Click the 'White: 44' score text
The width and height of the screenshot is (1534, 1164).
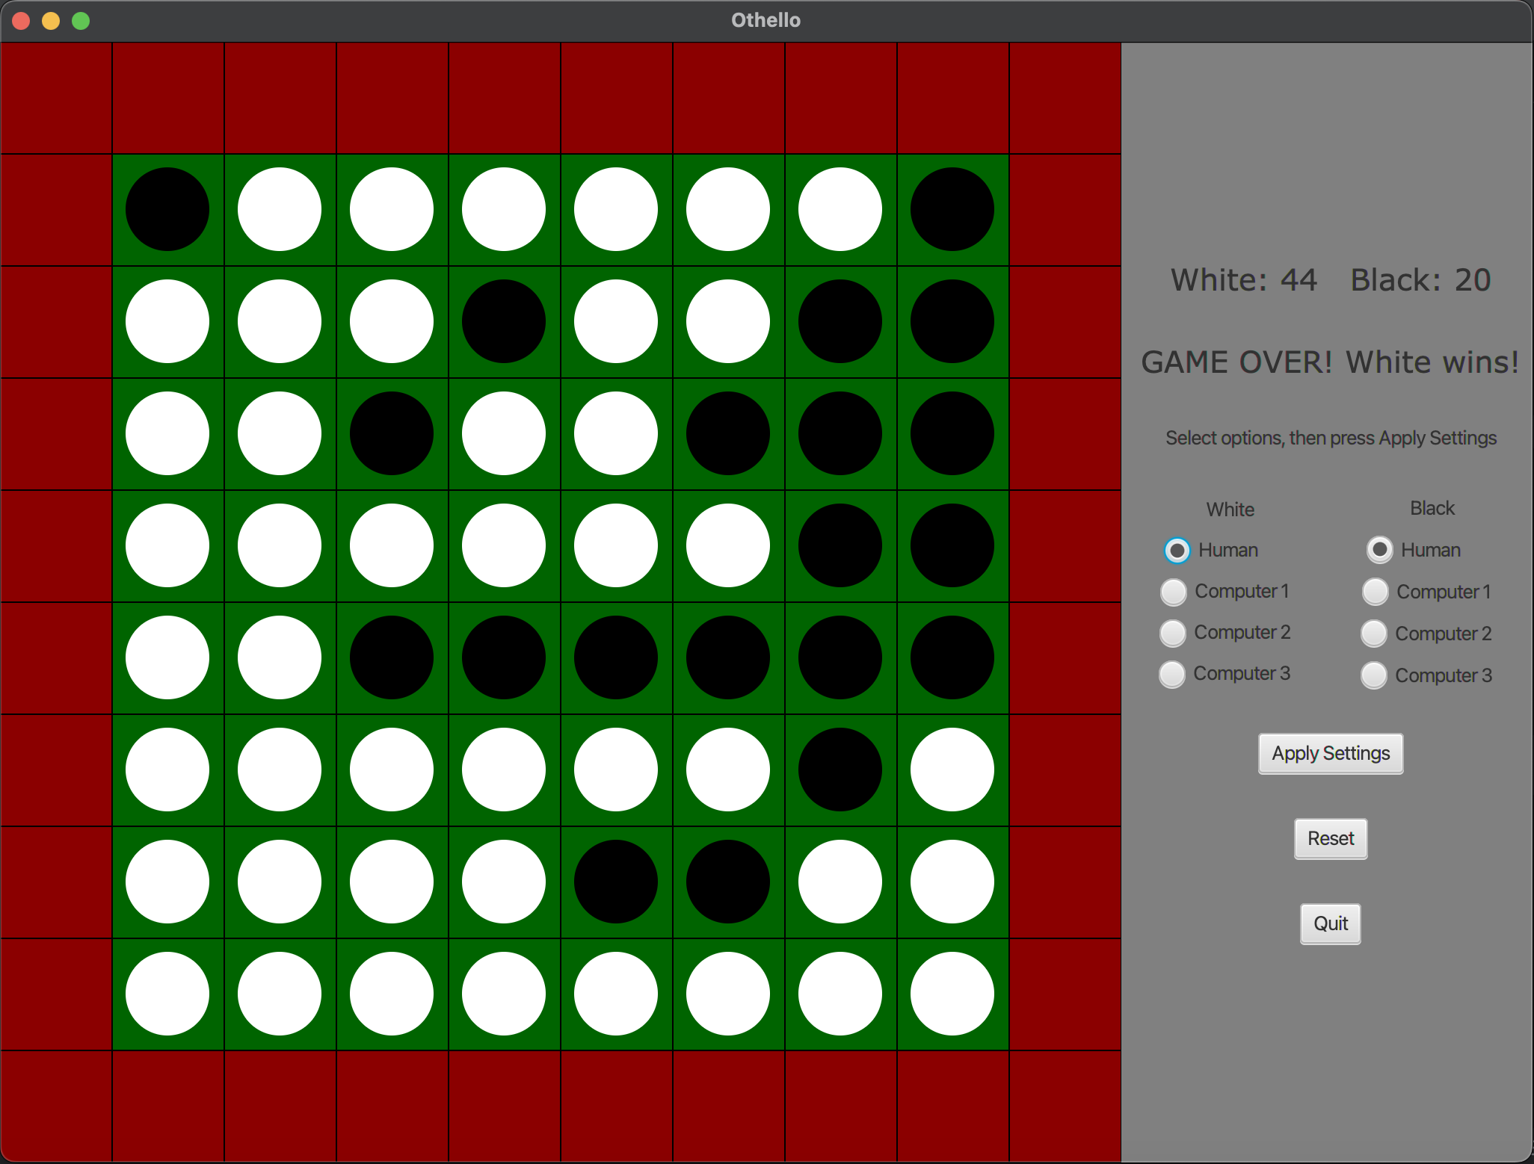click(1244, 280)
